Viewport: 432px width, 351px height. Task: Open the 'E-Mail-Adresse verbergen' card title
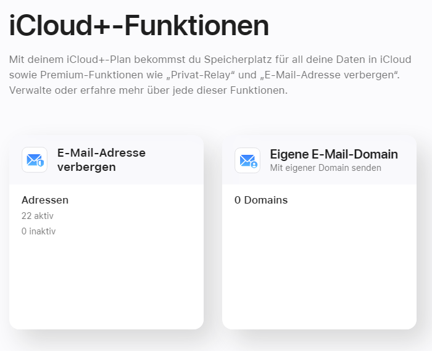tap(101, 160)
